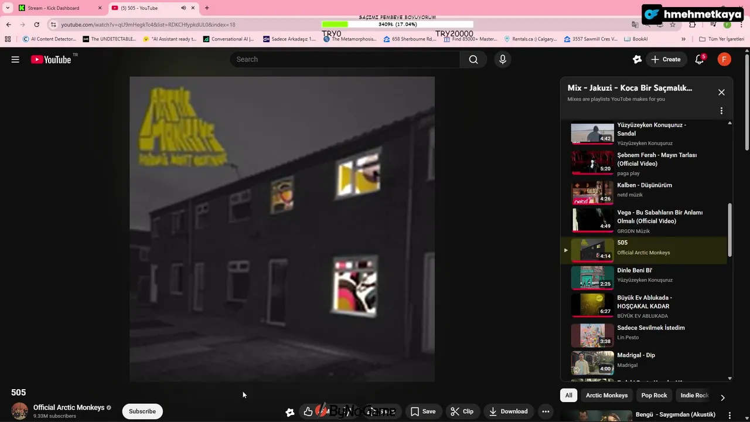This screenshot has width=750, height=422.
Task: Select the Indie Rock filter chip
Action: pos(694,395)
